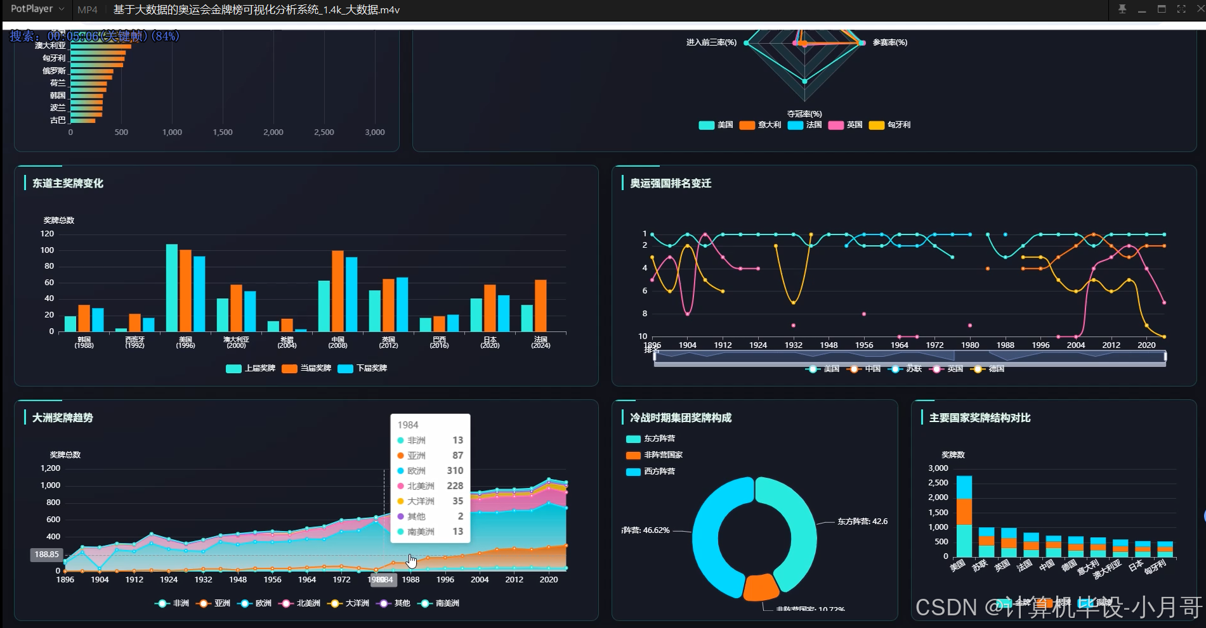Click the 韩国 label in horizontal bar chart
The width and height of the screenshot is (1206, 628).
(58, 96)
